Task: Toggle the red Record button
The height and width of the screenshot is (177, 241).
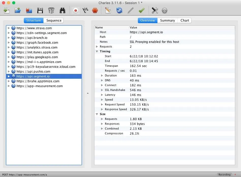Action: tap(75, 11)
